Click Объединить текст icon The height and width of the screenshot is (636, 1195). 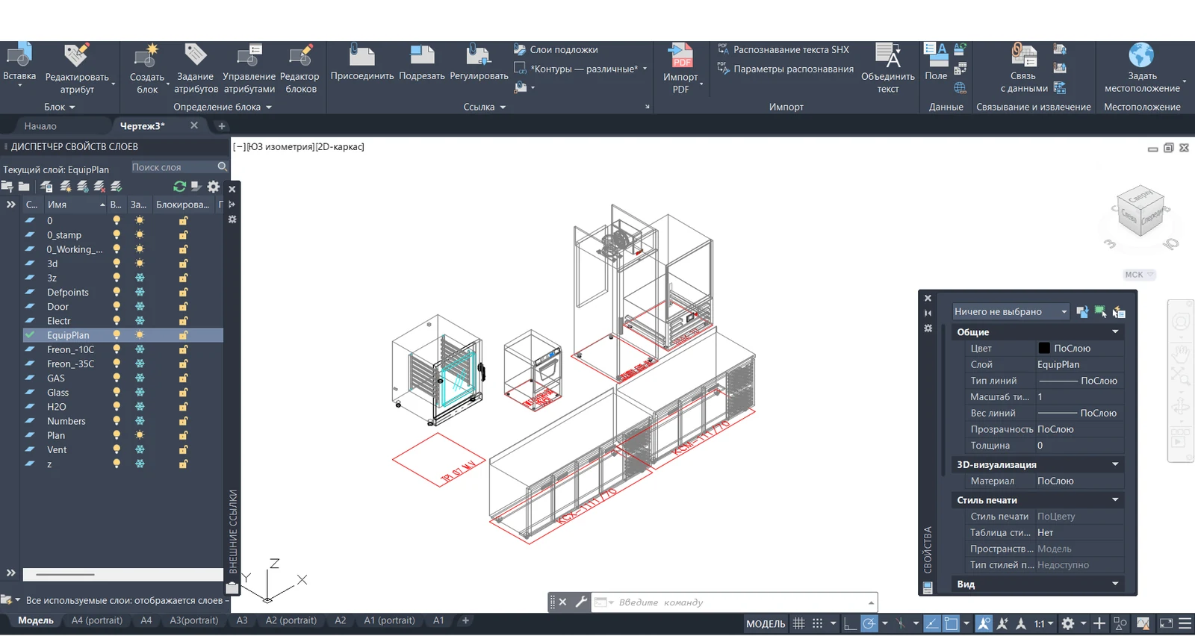point(888,55)
